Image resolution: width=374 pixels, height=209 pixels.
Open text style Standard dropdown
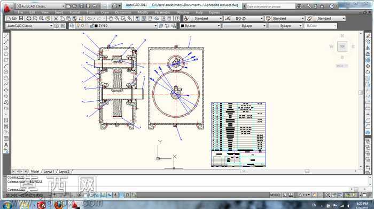tap(207, 18)
